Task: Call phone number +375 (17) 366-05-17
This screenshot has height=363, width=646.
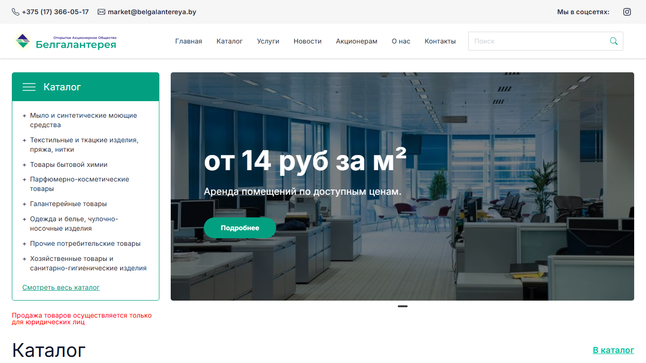Action: (x=55, y=12)
